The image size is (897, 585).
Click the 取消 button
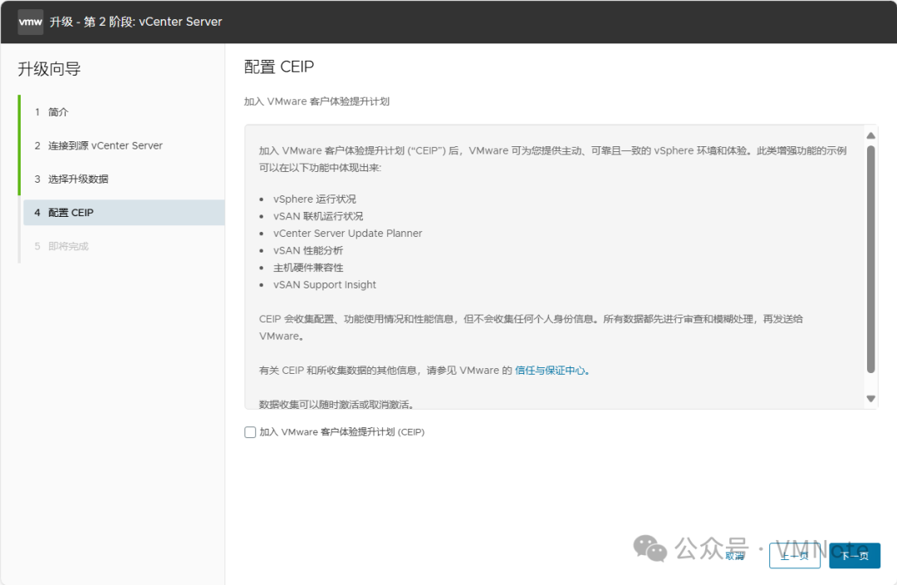(x=735, y=556)
